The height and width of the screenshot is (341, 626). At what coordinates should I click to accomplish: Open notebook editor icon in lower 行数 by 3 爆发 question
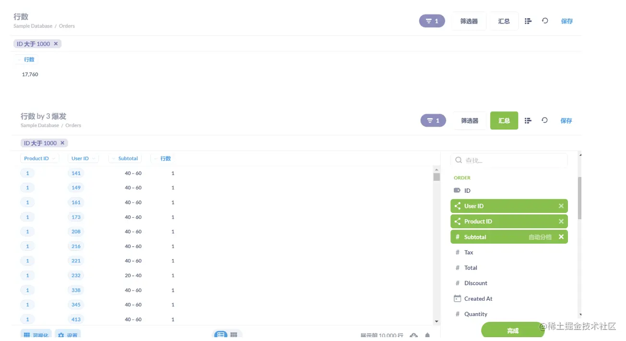pos(528,121)
